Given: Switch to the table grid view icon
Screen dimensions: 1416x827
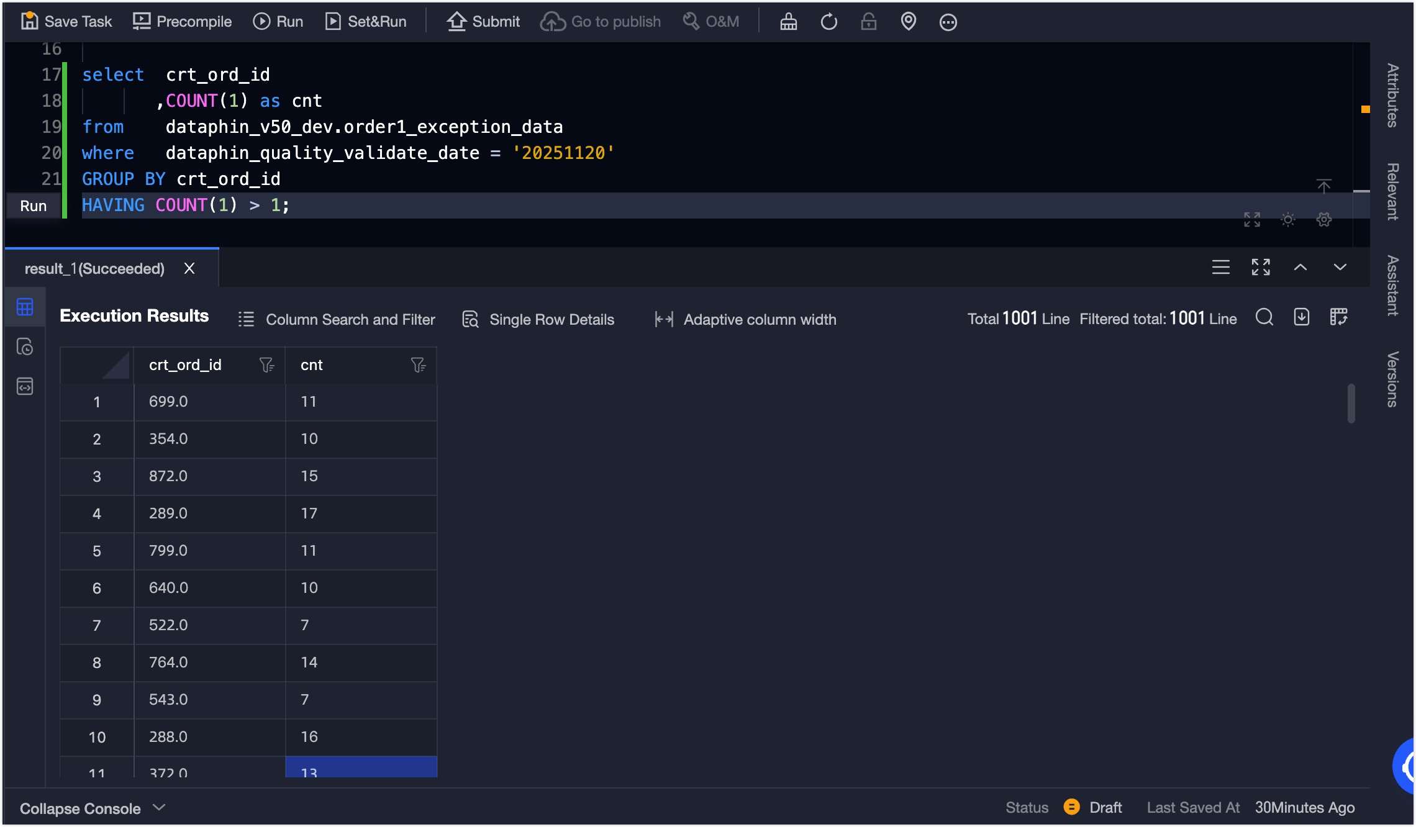Looking at the screenshot, I should coord(25,307).
